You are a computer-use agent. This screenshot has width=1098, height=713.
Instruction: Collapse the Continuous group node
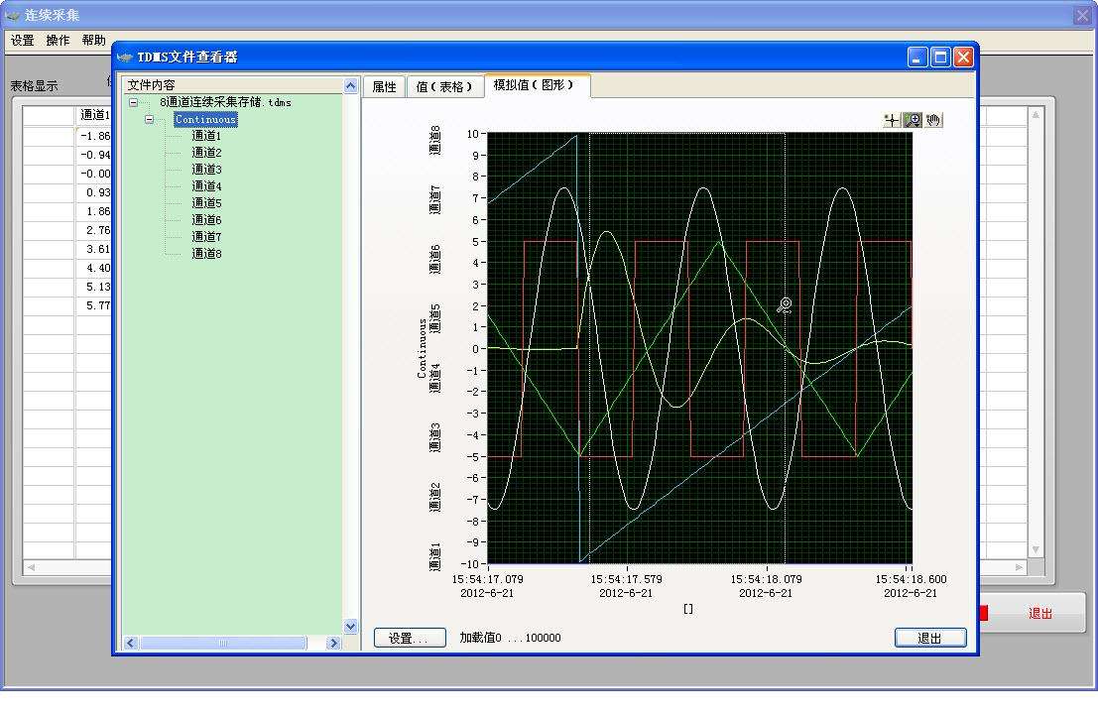pyautogui.click(x=151, y=119)
